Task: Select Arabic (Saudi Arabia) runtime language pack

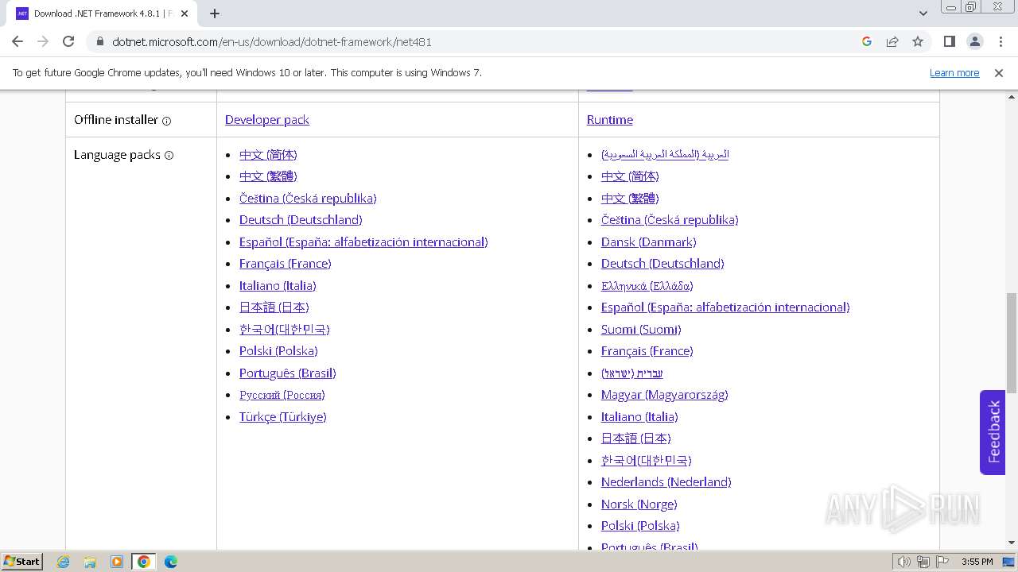Action: [665, 154]
